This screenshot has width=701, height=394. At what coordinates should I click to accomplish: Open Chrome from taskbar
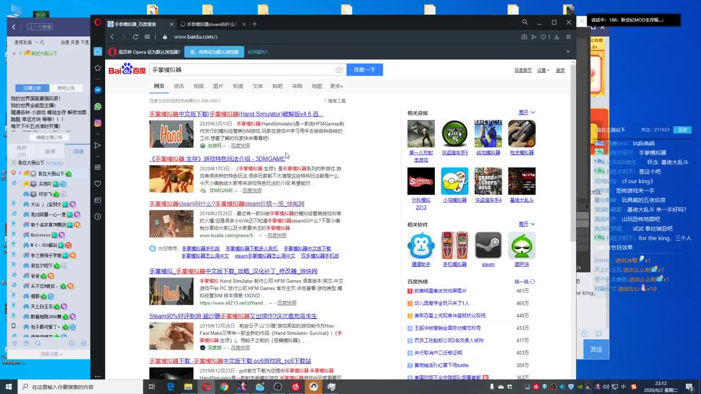224,386
